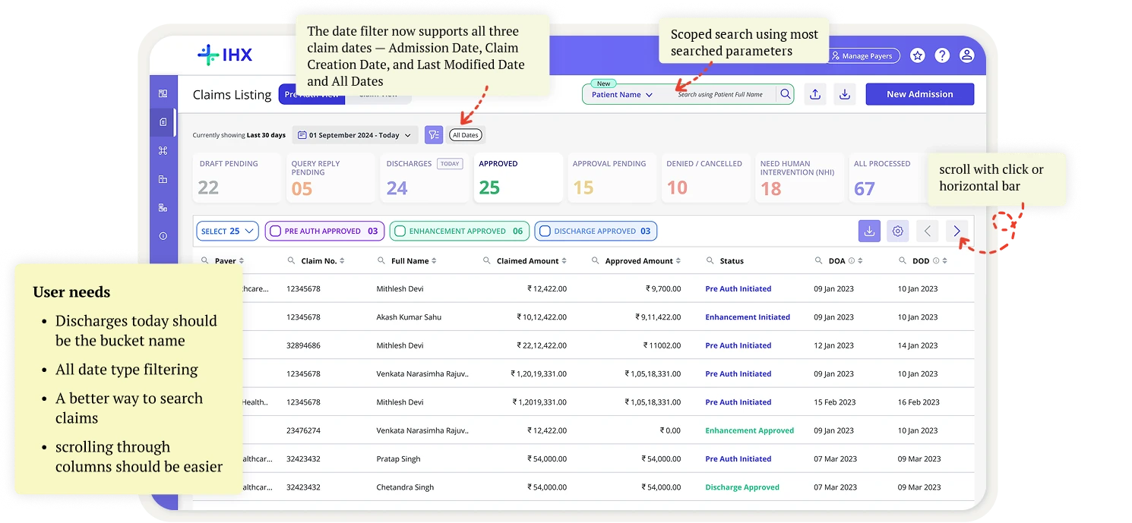Sort by DOD column arrows
This screenshot has width=1132, height=523.
[x=944, y=260]
